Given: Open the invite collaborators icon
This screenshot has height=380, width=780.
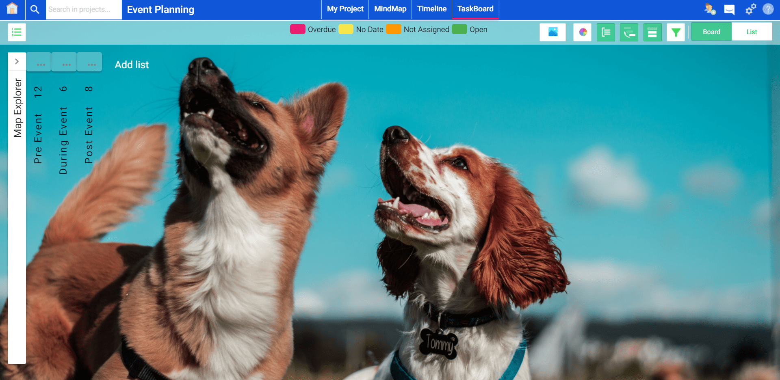Looking at the screenshot, I should pyautogui.click(x=710, y=9).
